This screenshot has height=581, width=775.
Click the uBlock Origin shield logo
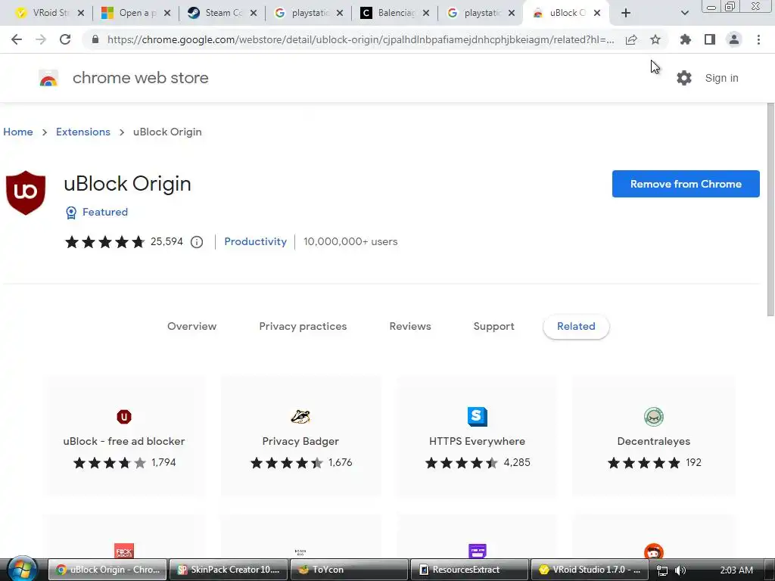tap(26, 193)
